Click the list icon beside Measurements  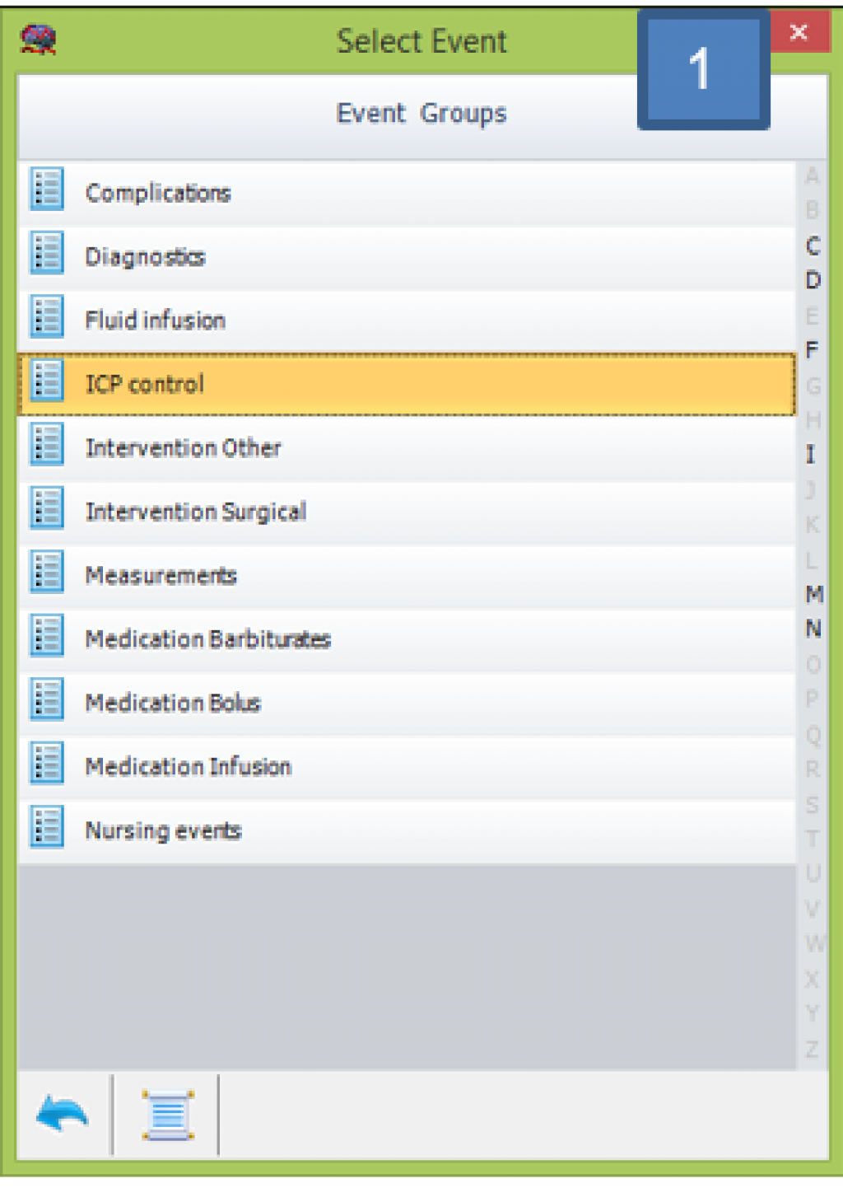point(47,573)
